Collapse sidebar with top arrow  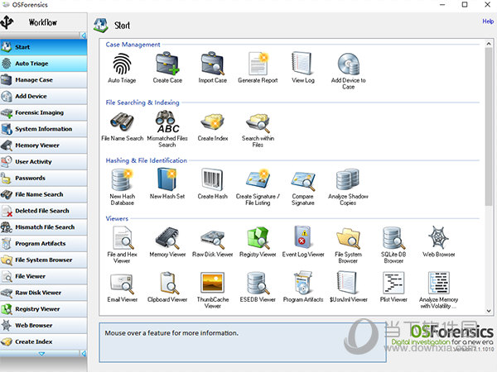coord(84,36)
